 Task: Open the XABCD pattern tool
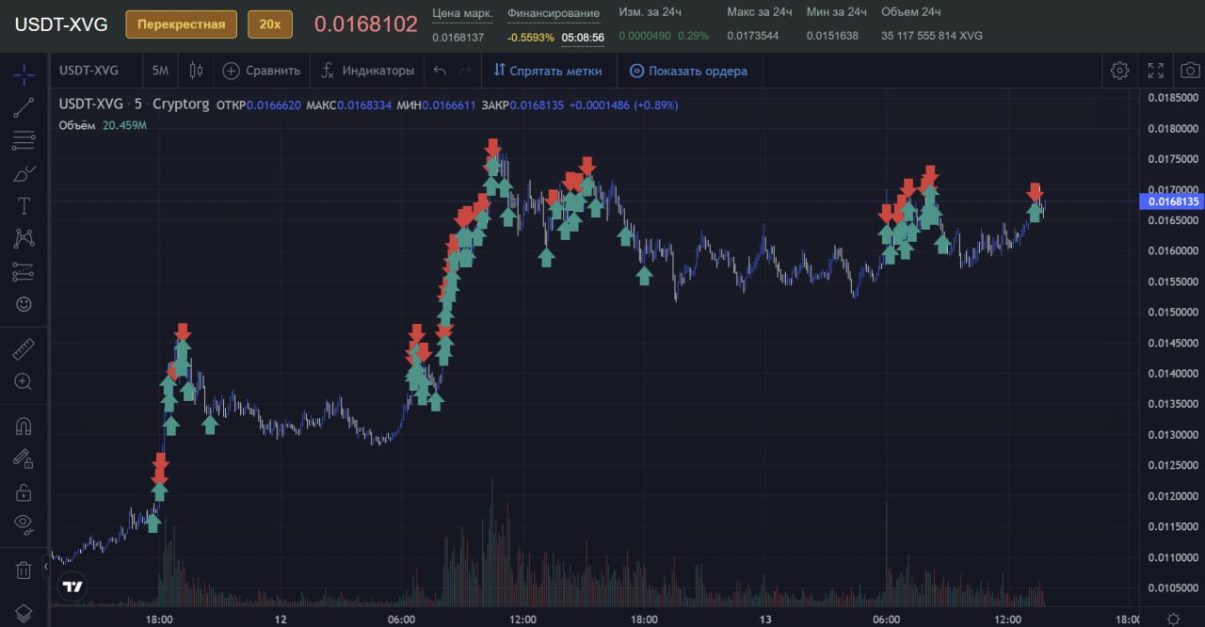tap(24, 239)
